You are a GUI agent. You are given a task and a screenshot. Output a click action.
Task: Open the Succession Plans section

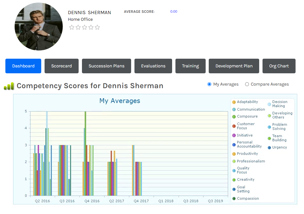[107, 66]
